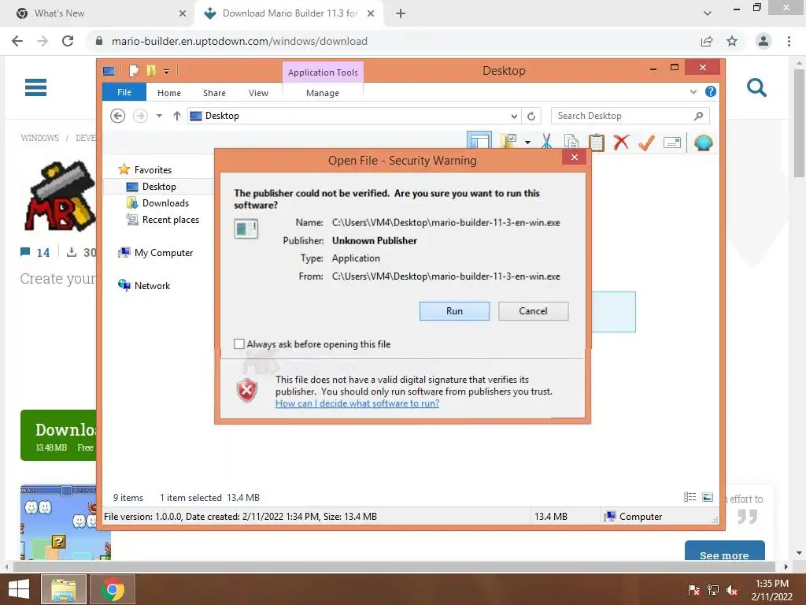Click the search magnifier in Explorer

tap(699, 116)
